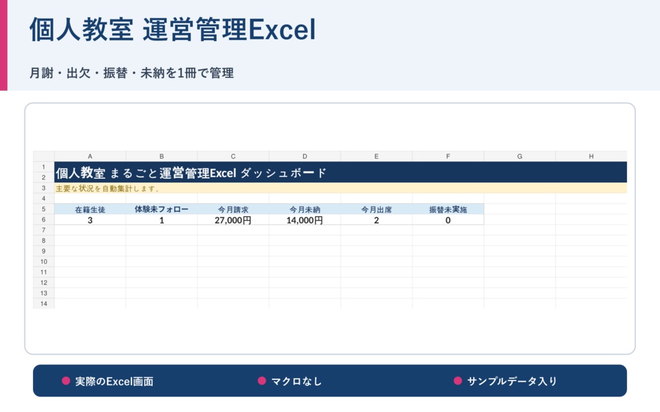This screenshot has width=660, height=412.
Task: Click the サンプルデータ入り label
Action: point(512,381)
